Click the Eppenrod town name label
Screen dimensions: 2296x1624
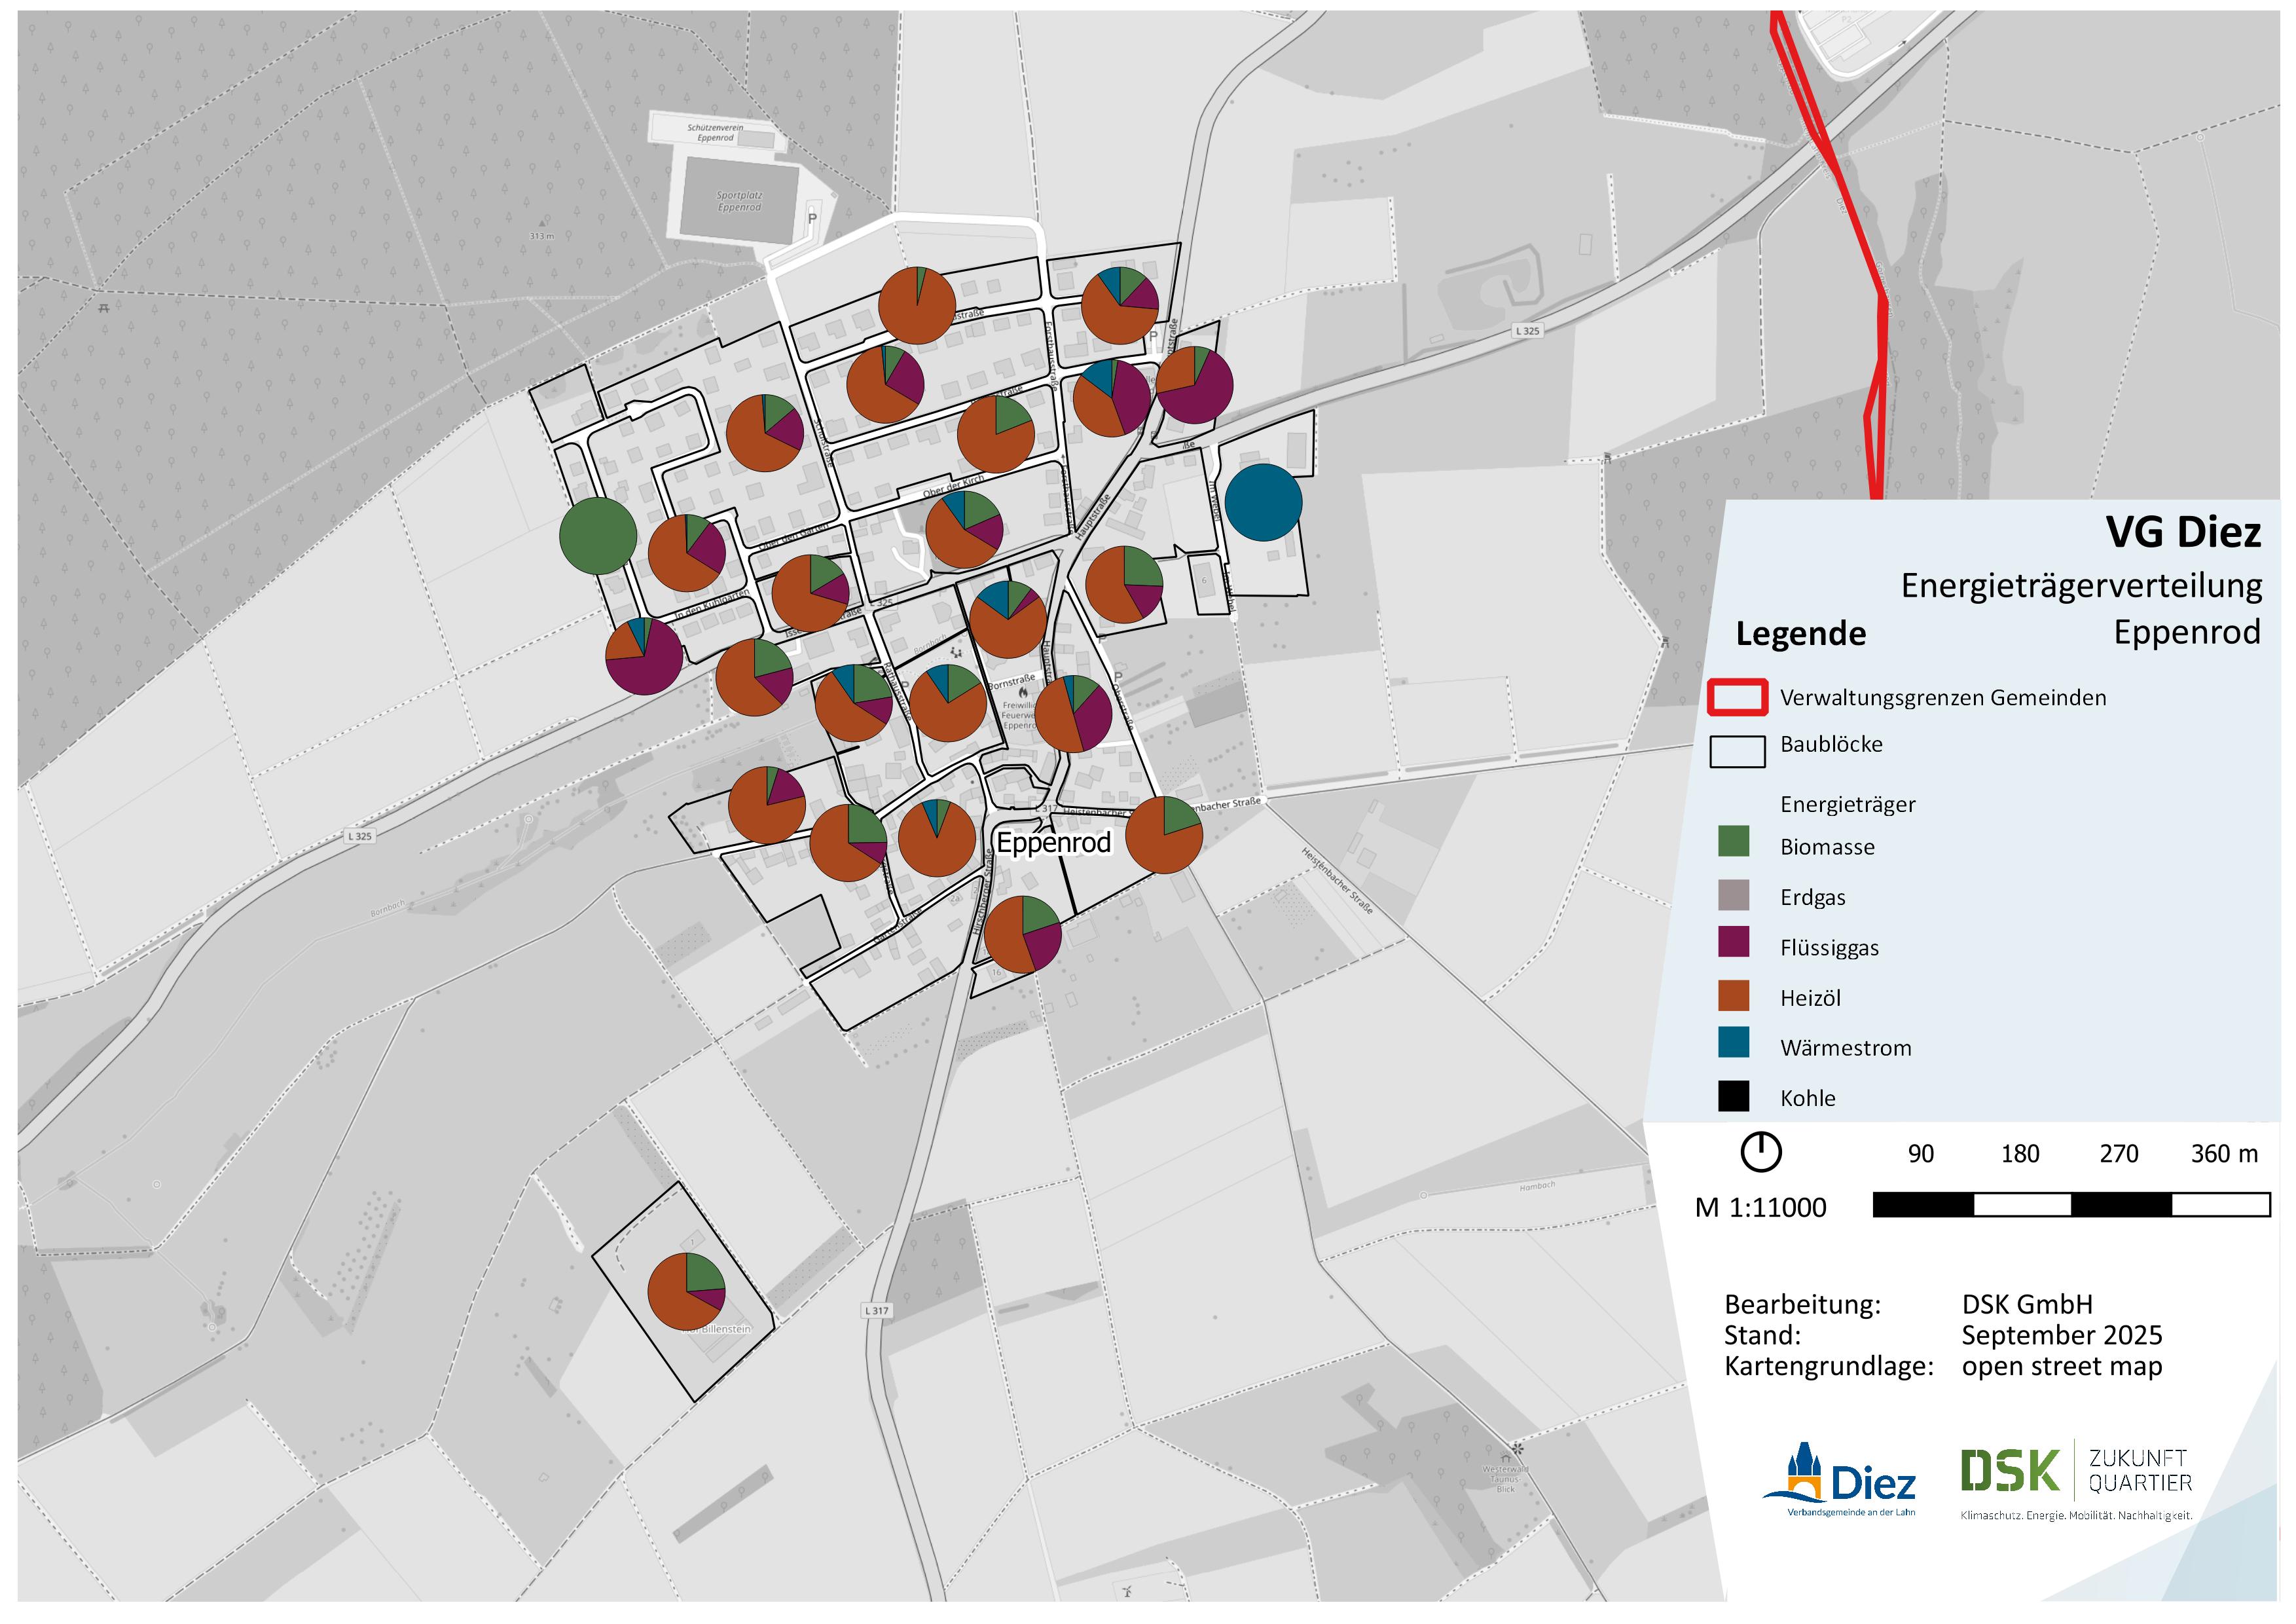click(x=1053, y=843)
